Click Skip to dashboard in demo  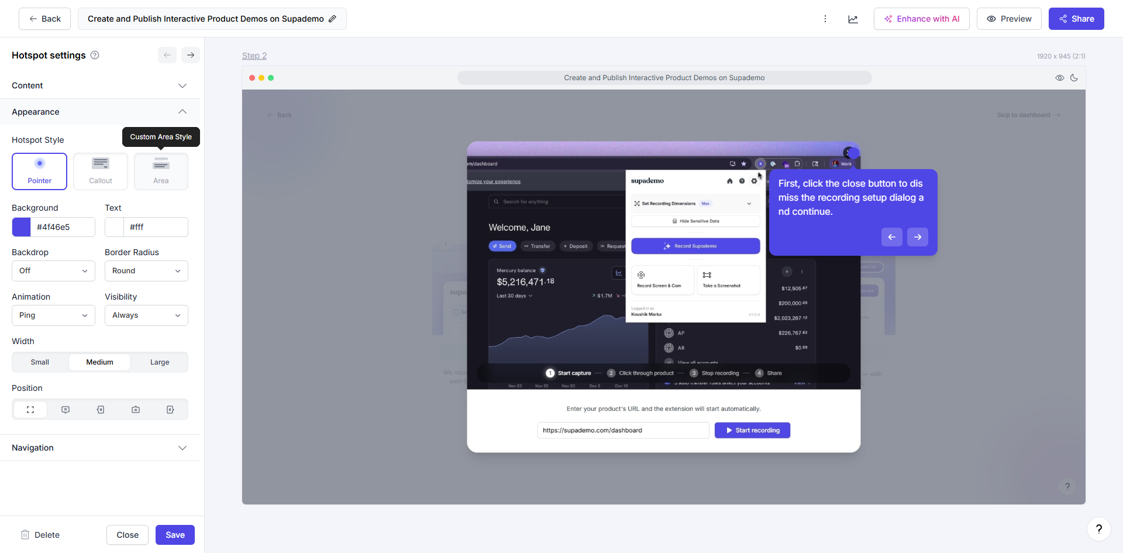coord(1029,115)
